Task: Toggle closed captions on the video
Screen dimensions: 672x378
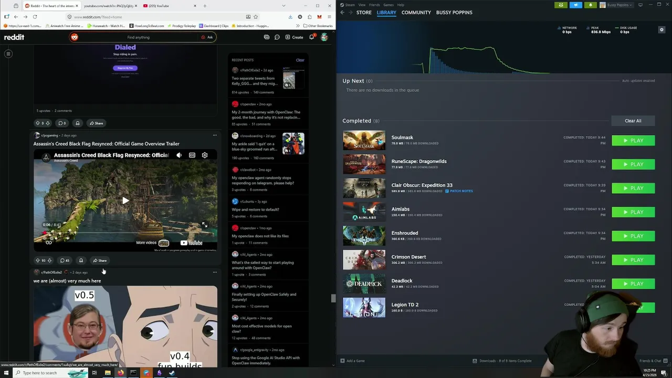Action: [x=192, y=155]
